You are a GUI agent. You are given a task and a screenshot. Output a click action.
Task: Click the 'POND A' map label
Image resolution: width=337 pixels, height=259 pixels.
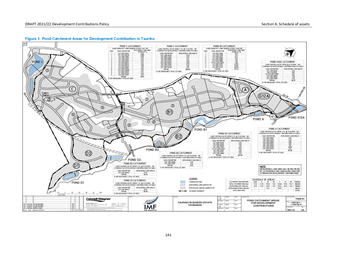point(258,119)
